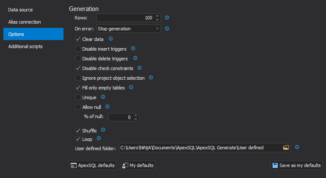Show info for Disable check constraints
326x178 pixels.
[x=140, y=68]
